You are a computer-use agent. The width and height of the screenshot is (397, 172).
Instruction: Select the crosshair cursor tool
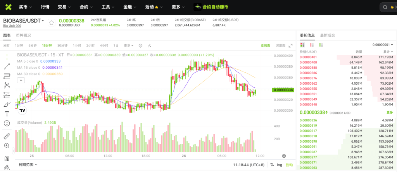pos(7,56)
